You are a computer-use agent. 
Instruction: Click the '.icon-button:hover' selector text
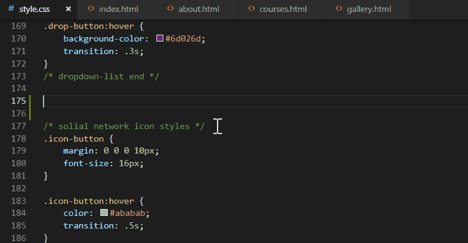click(89, 201)
